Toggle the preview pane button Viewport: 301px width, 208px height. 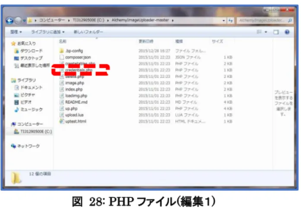(x=276, y=32)
